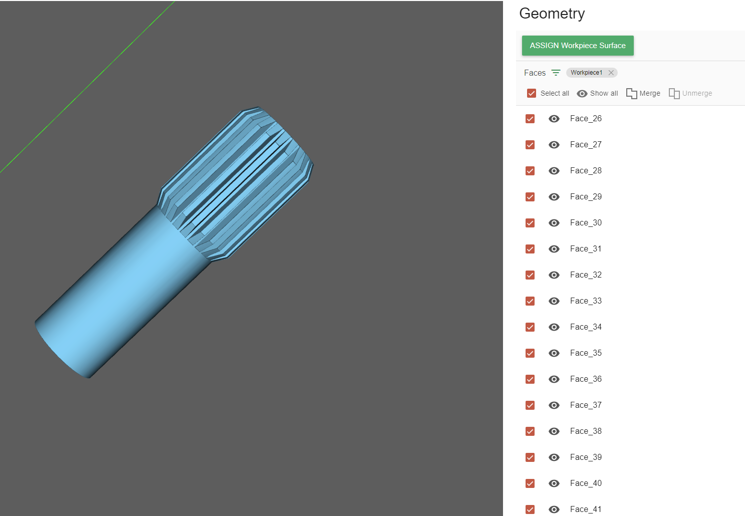Click the Unmerge faces icon

674,94
